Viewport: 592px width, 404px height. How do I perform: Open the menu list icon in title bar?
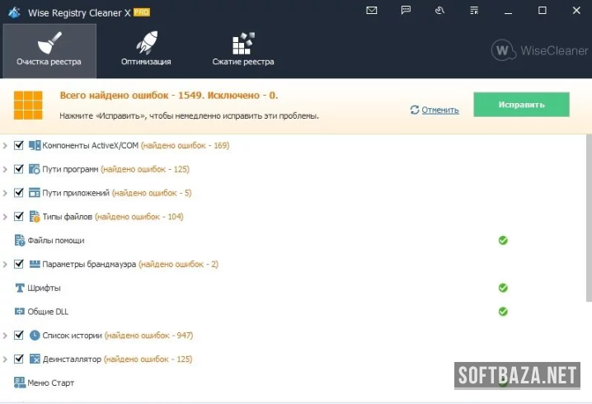pos(473,11)
